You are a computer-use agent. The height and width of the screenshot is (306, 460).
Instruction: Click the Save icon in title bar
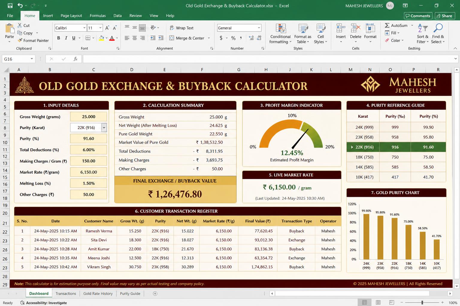tap(10, 6)
